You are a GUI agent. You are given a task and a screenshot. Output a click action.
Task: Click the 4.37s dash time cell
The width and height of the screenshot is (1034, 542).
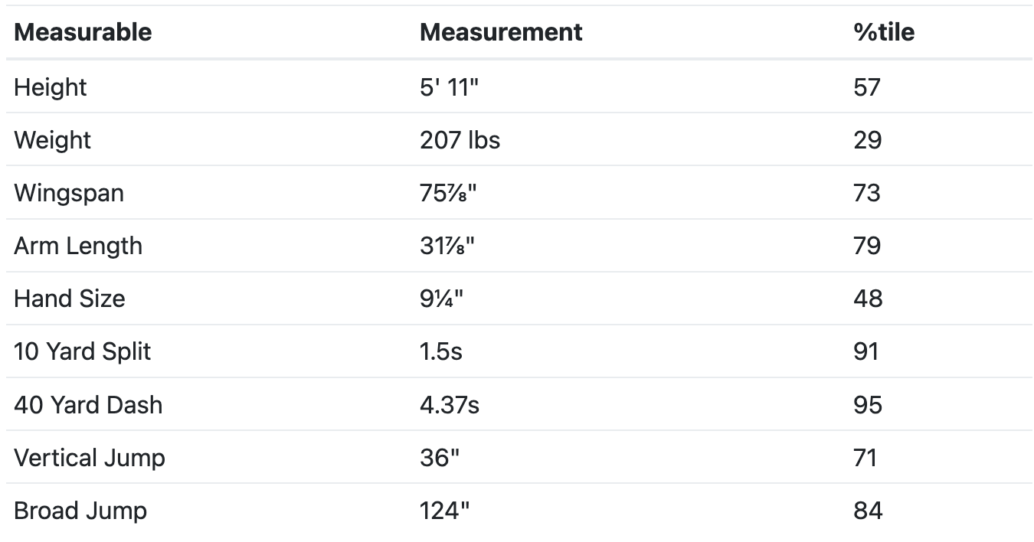[450, 404]
